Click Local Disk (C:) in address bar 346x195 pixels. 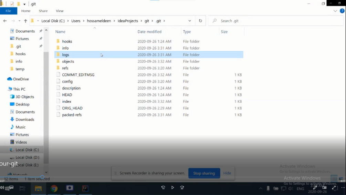[x=53, y=21]
